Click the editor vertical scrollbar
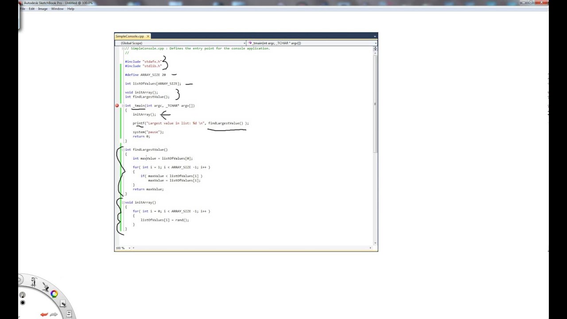Viewport: 567px width, 319px height. (x=375, y=104)
